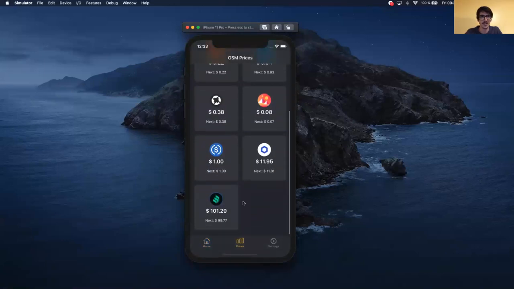
Task: Select the $ 101.29 price text
Action: click(x=216, y=211)
